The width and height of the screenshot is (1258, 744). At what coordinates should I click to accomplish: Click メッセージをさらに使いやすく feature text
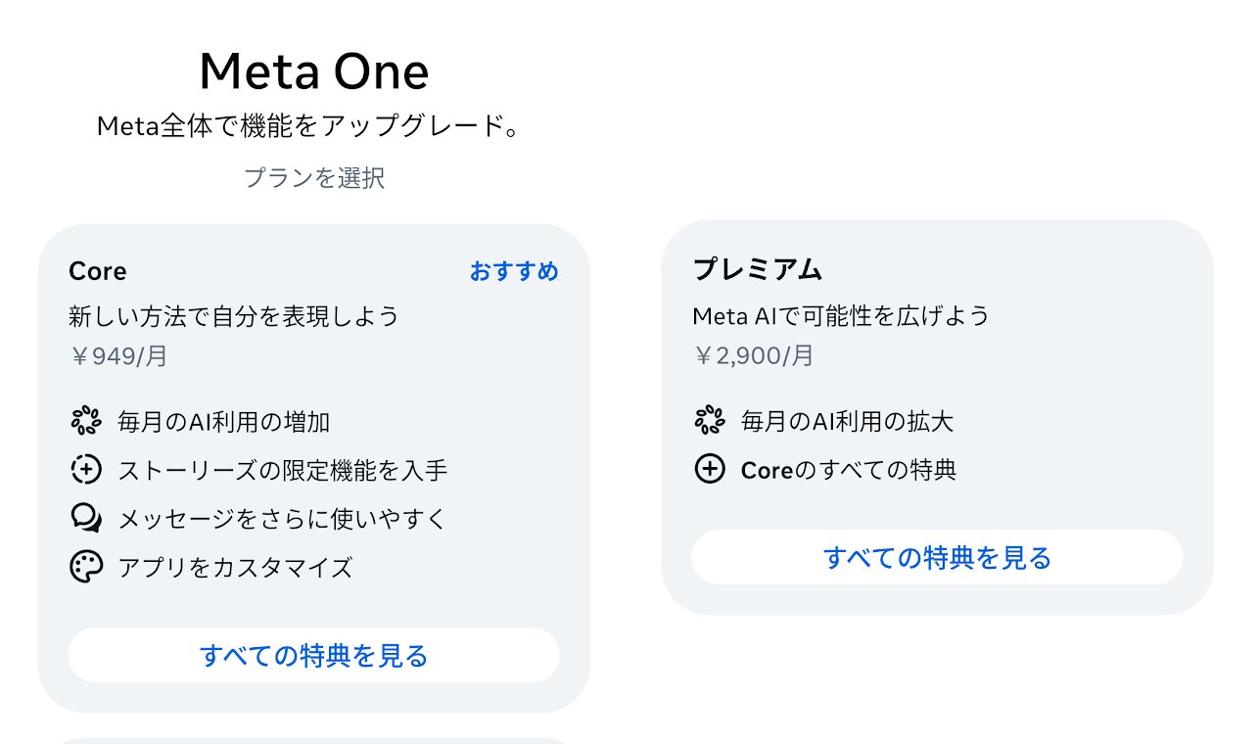pyautogui.click(x=282, y=519)
